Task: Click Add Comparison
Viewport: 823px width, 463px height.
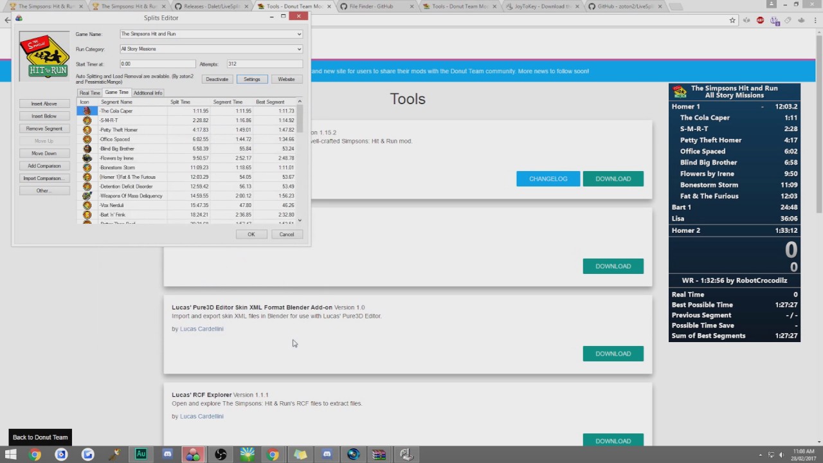Action: 44,166
